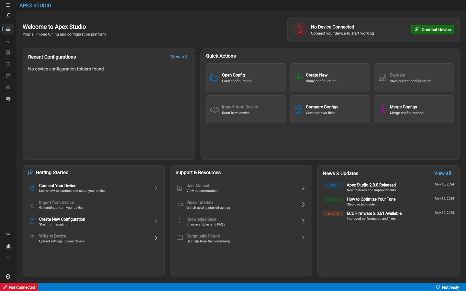Click the search magnifier icon in the sidebar
This screenshot has width=466, height=291.
[x=8, y=16]
